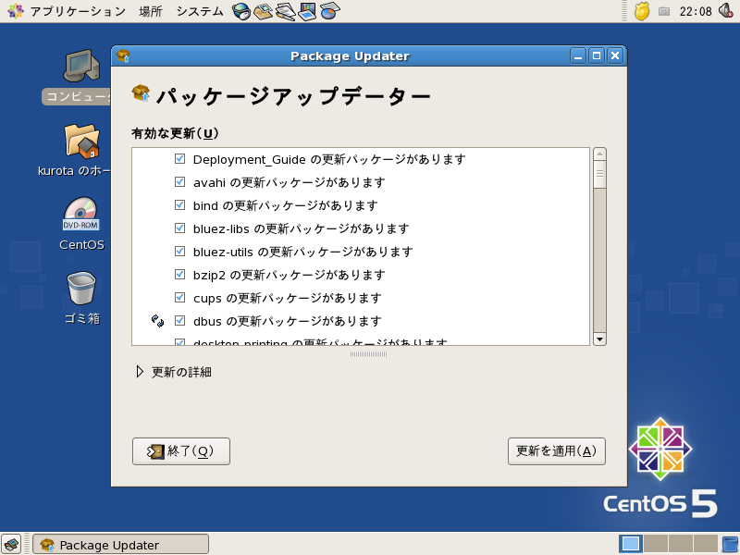Click the Package Updater taskbar button
This screenshot has width=740, height=555.
tap(120, 545)
